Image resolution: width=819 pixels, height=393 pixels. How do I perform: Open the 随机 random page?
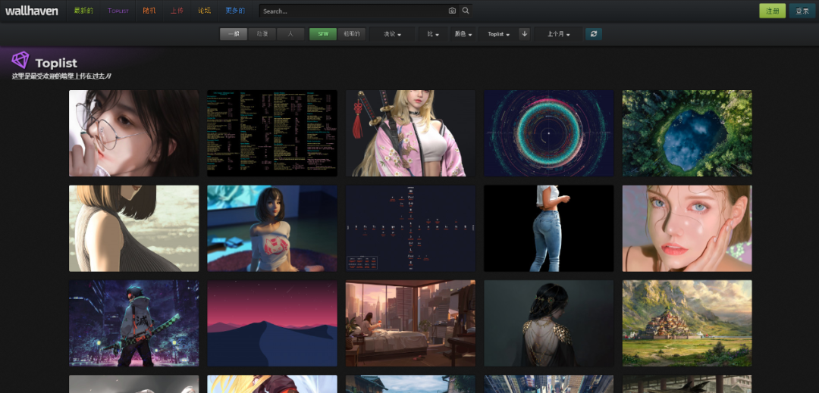tap(149, 11)
